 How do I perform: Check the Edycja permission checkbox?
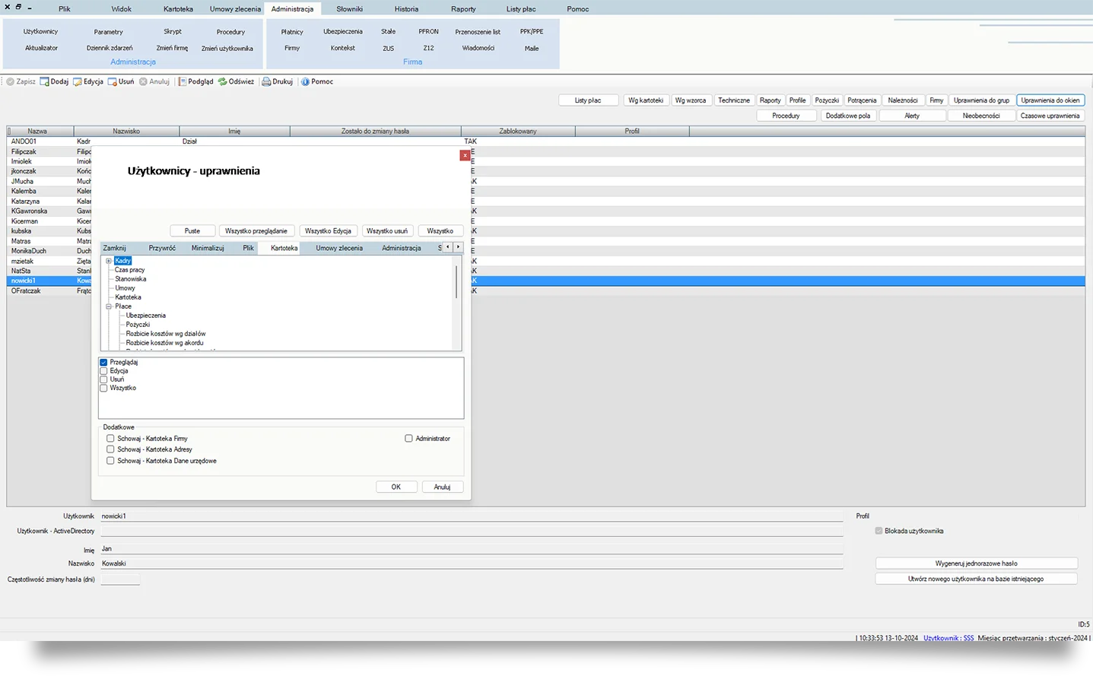tap(103, 371)
